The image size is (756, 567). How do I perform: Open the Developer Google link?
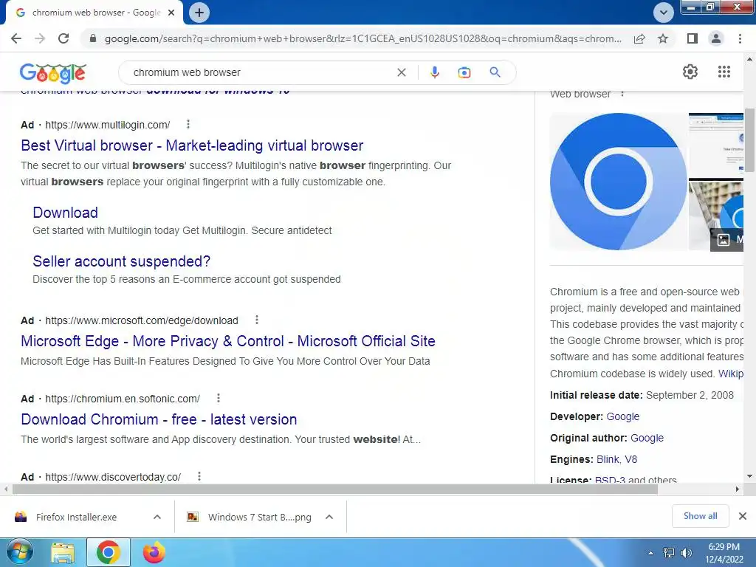tap(622, 416)
